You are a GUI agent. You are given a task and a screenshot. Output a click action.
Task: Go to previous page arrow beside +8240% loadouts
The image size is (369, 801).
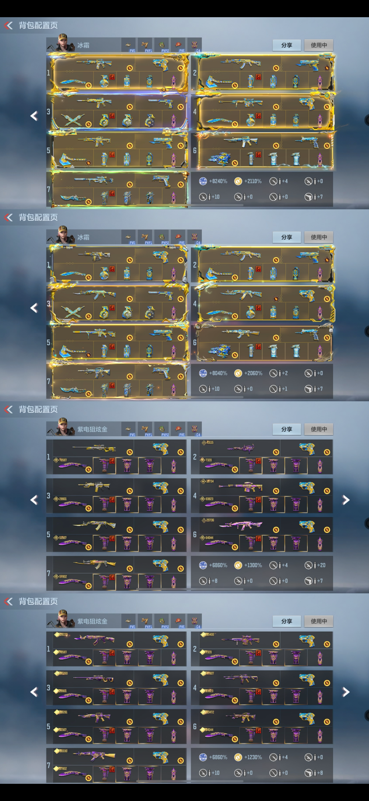pos(34,116)
